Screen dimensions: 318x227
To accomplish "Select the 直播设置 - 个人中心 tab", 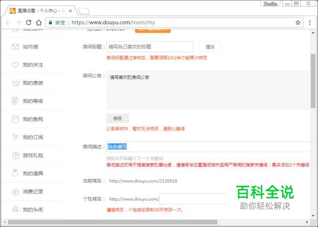I will tap(41, 11).
